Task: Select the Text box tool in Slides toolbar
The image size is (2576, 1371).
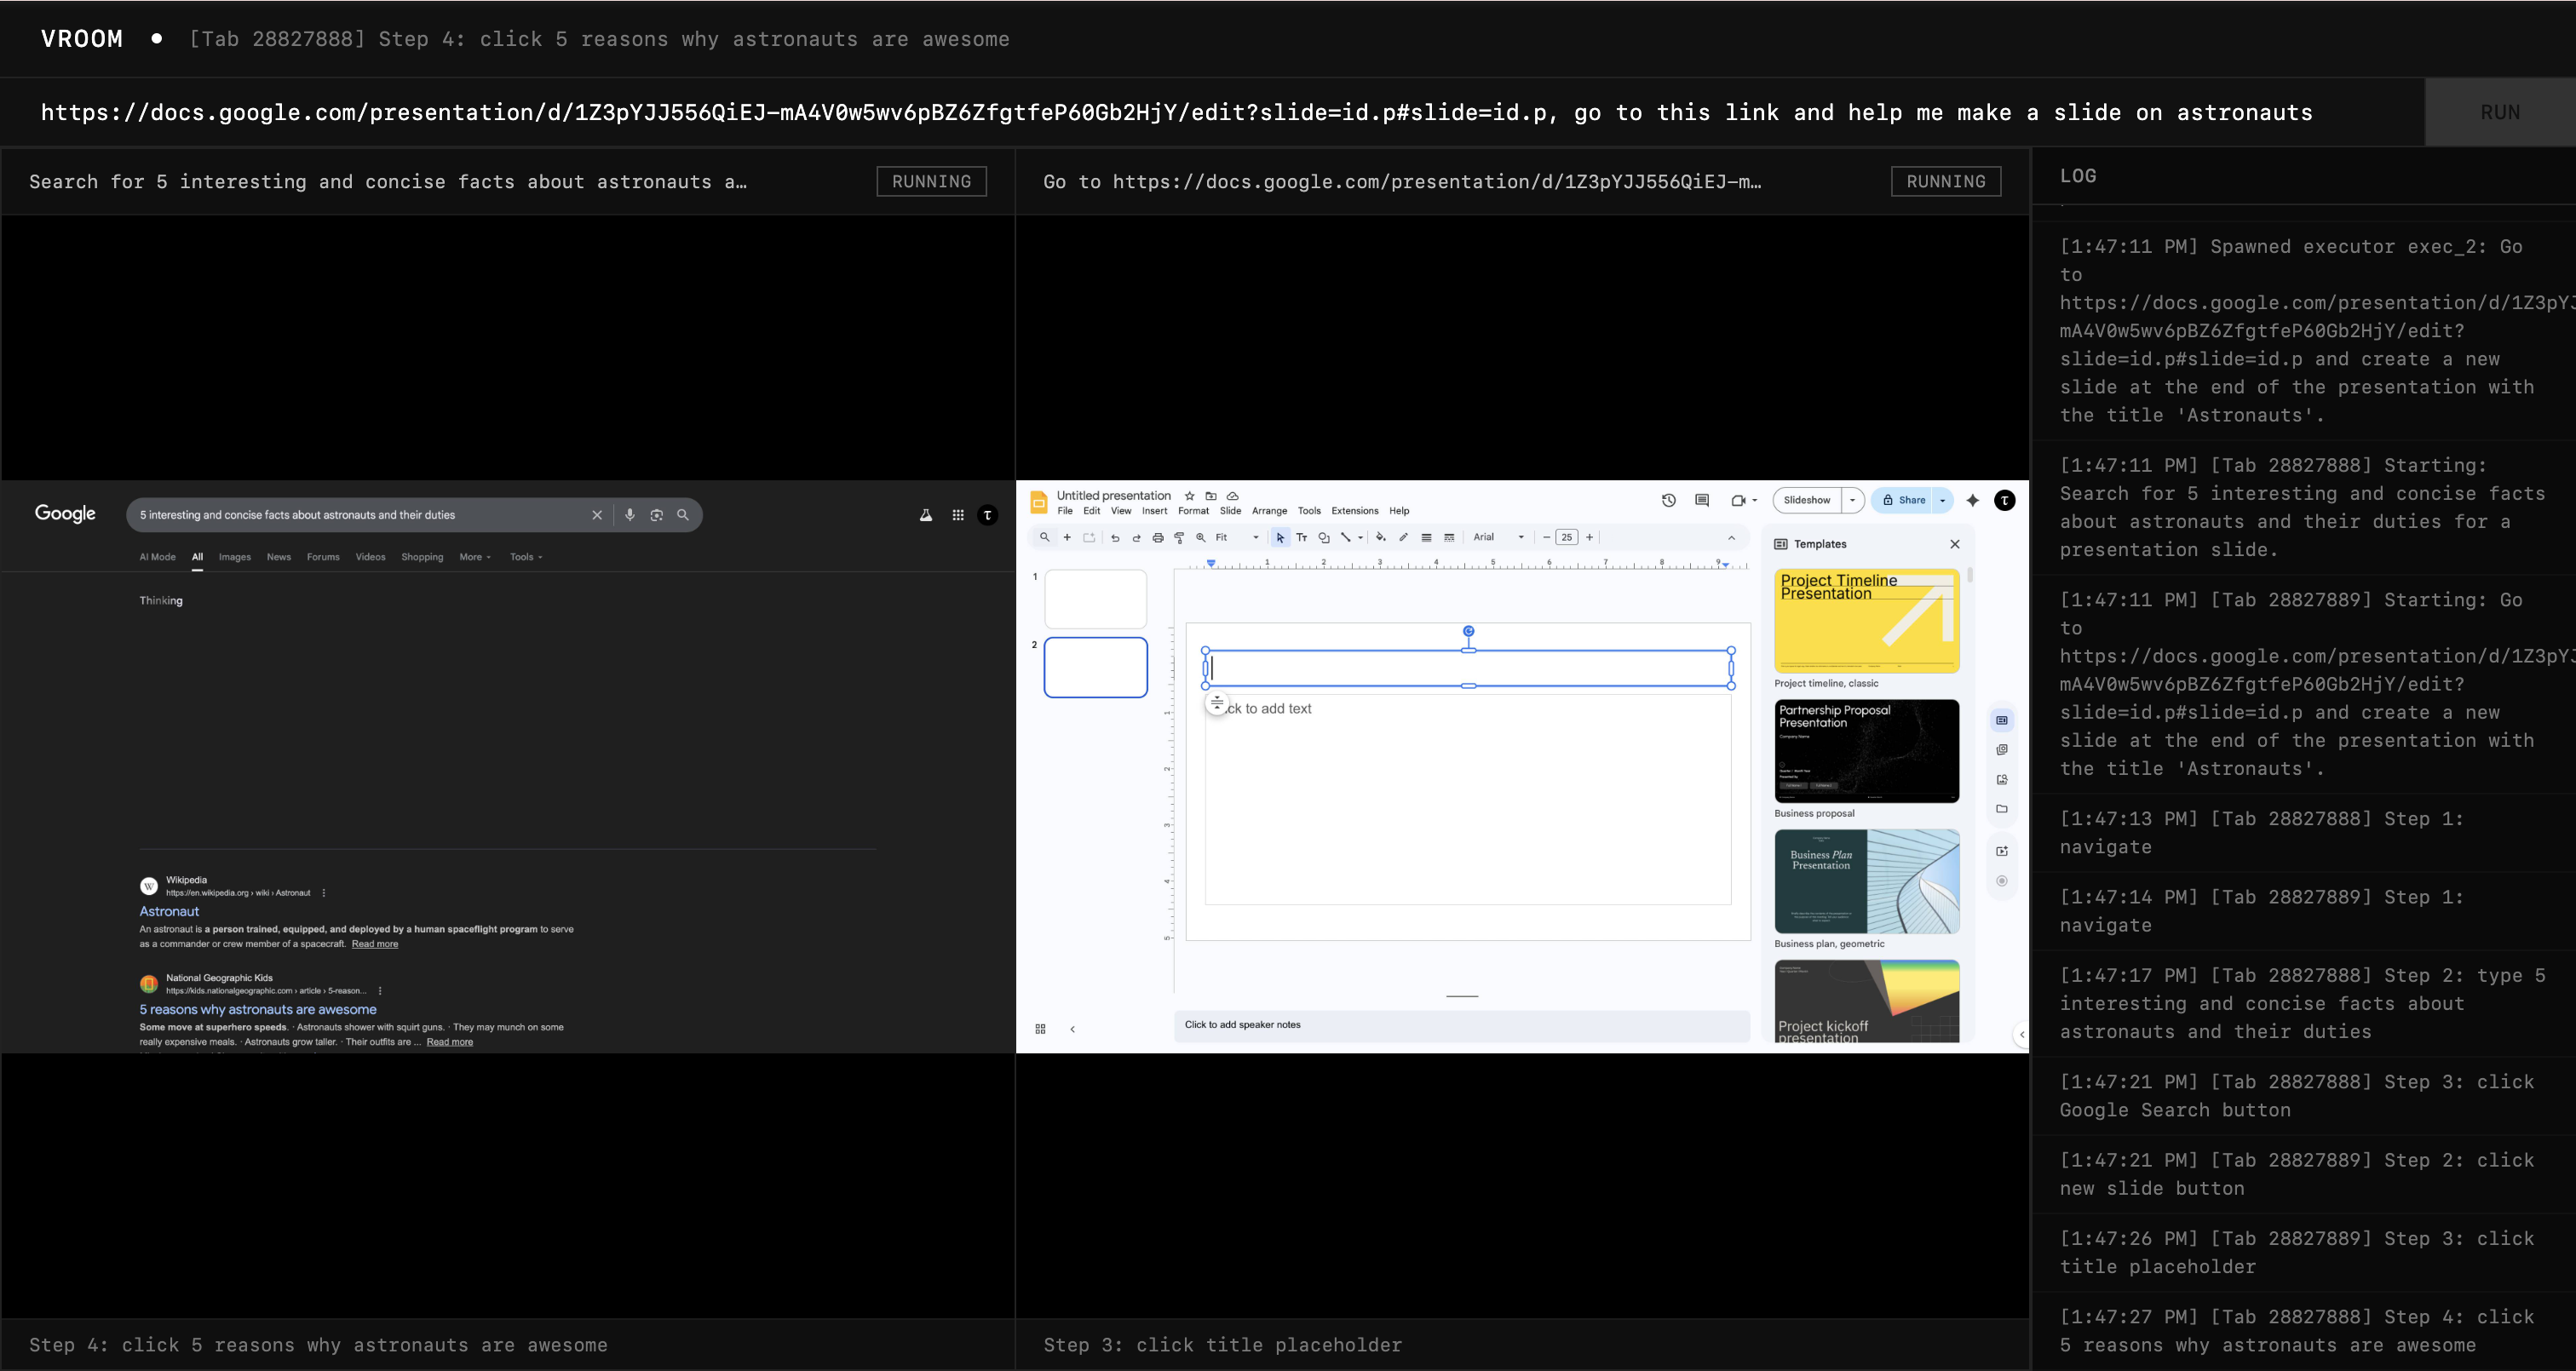Action: [x=1301, y=537]
